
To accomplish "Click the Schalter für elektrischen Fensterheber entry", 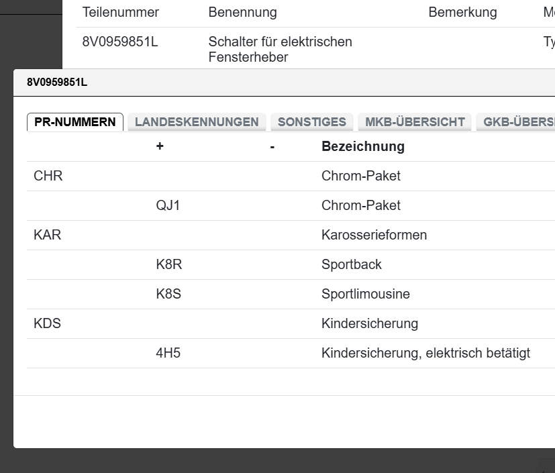I will [280, 50].
